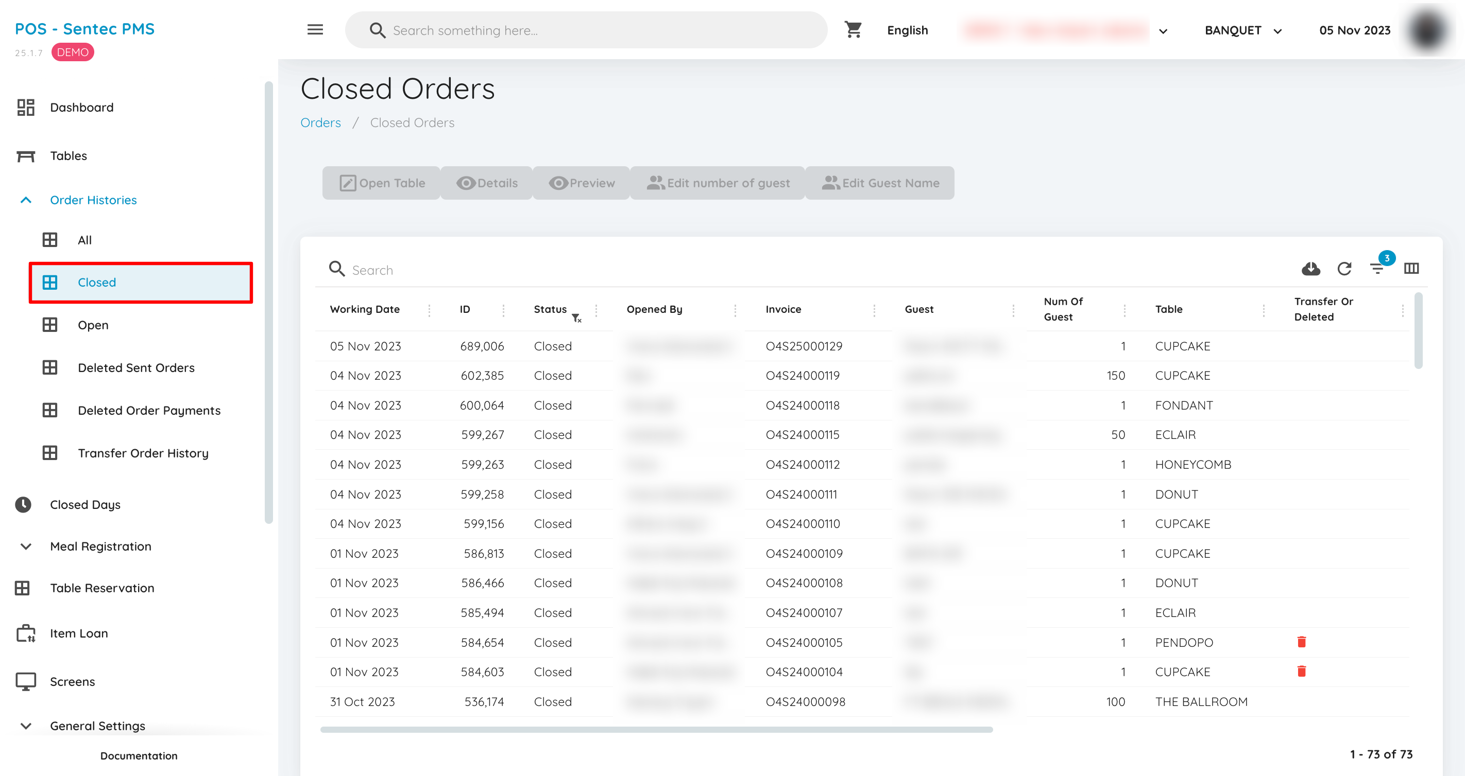Open the BANQUET outlet dropdown

tap(1243, 31)
